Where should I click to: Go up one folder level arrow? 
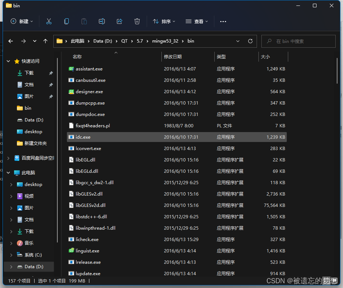[46, 41]
